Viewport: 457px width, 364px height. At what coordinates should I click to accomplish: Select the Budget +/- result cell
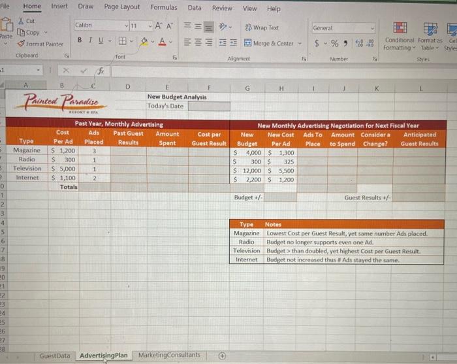click(280, 197)
